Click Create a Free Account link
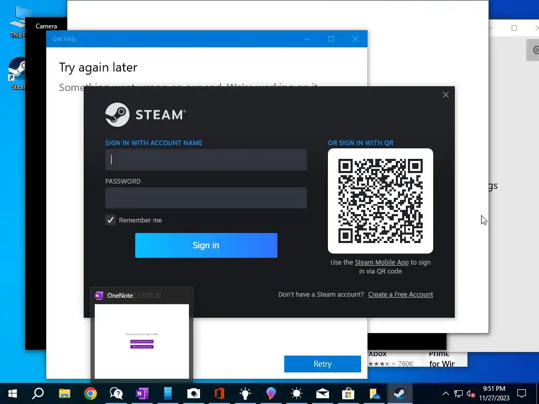The width and height of the screenshot is (539, 404). (401, 295)
